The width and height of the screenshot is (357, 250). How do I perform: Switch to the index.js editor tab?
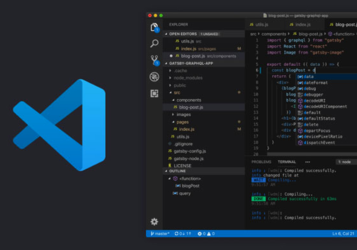coord(303,24)
